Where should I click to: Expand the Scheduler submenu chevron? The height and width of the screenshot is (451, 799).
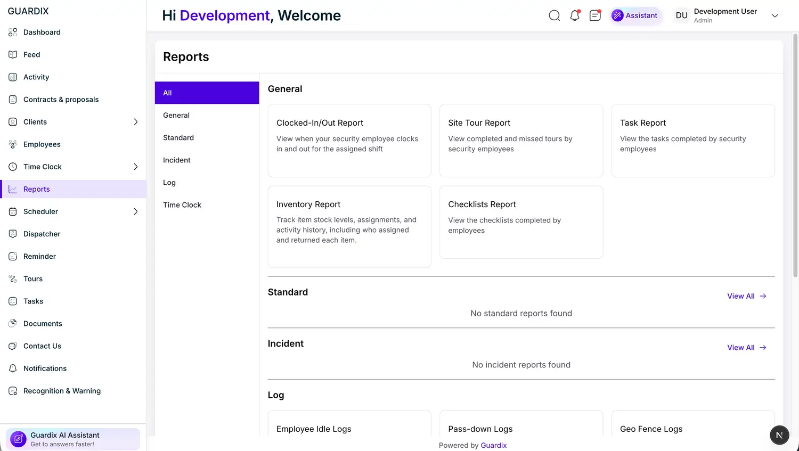(x=135, y=211)
